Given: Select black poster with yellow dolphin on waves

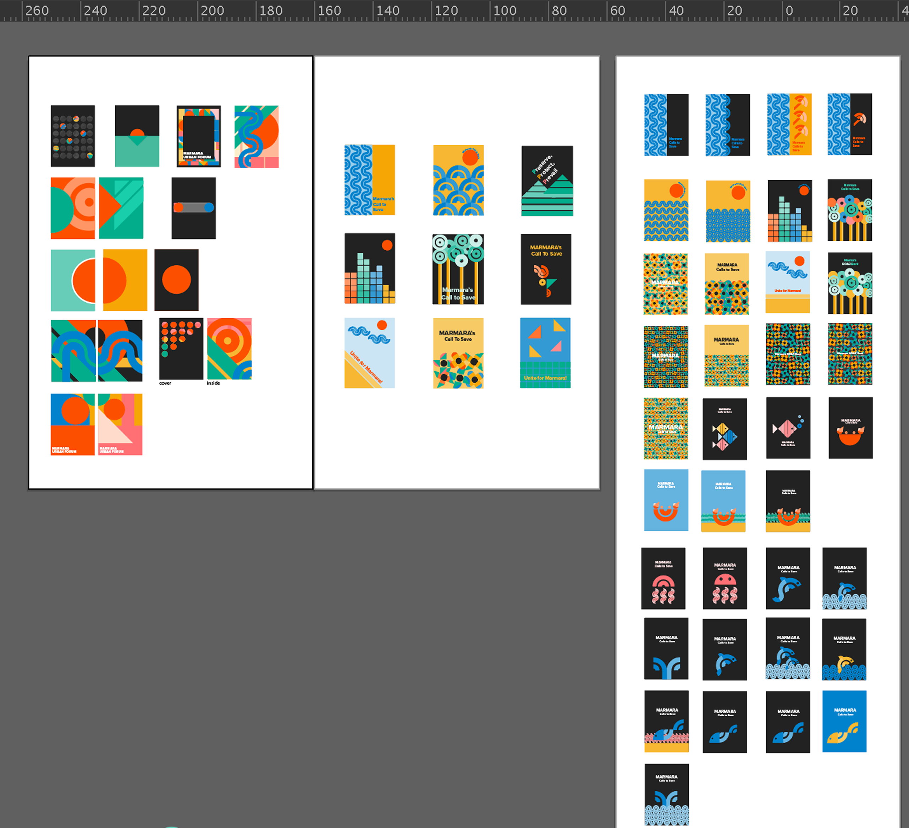Looking at the screenshot, I should click(844, 649).
